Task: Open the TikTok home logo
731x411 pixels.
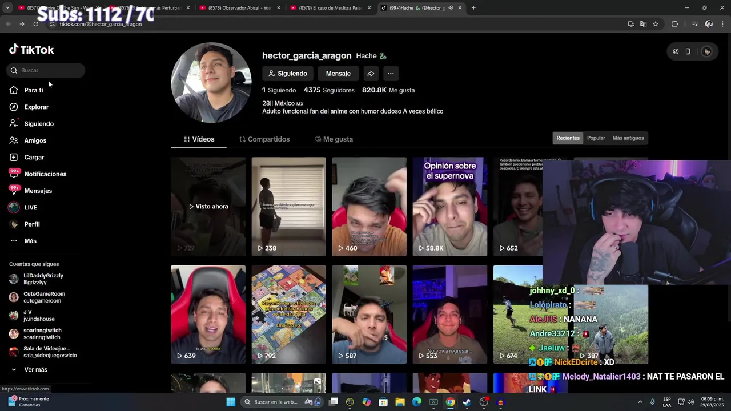Action: pyautogui.click(x=31, y=50)
